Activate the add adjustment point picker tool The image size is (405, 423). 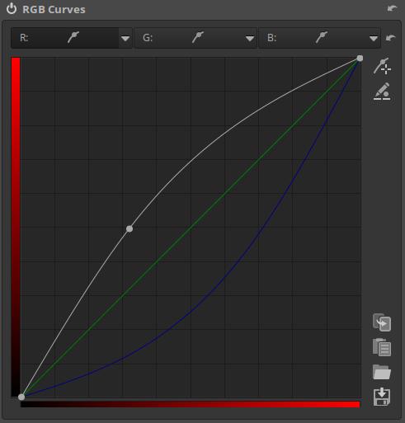pyautogui.click(x=382, y=66)
